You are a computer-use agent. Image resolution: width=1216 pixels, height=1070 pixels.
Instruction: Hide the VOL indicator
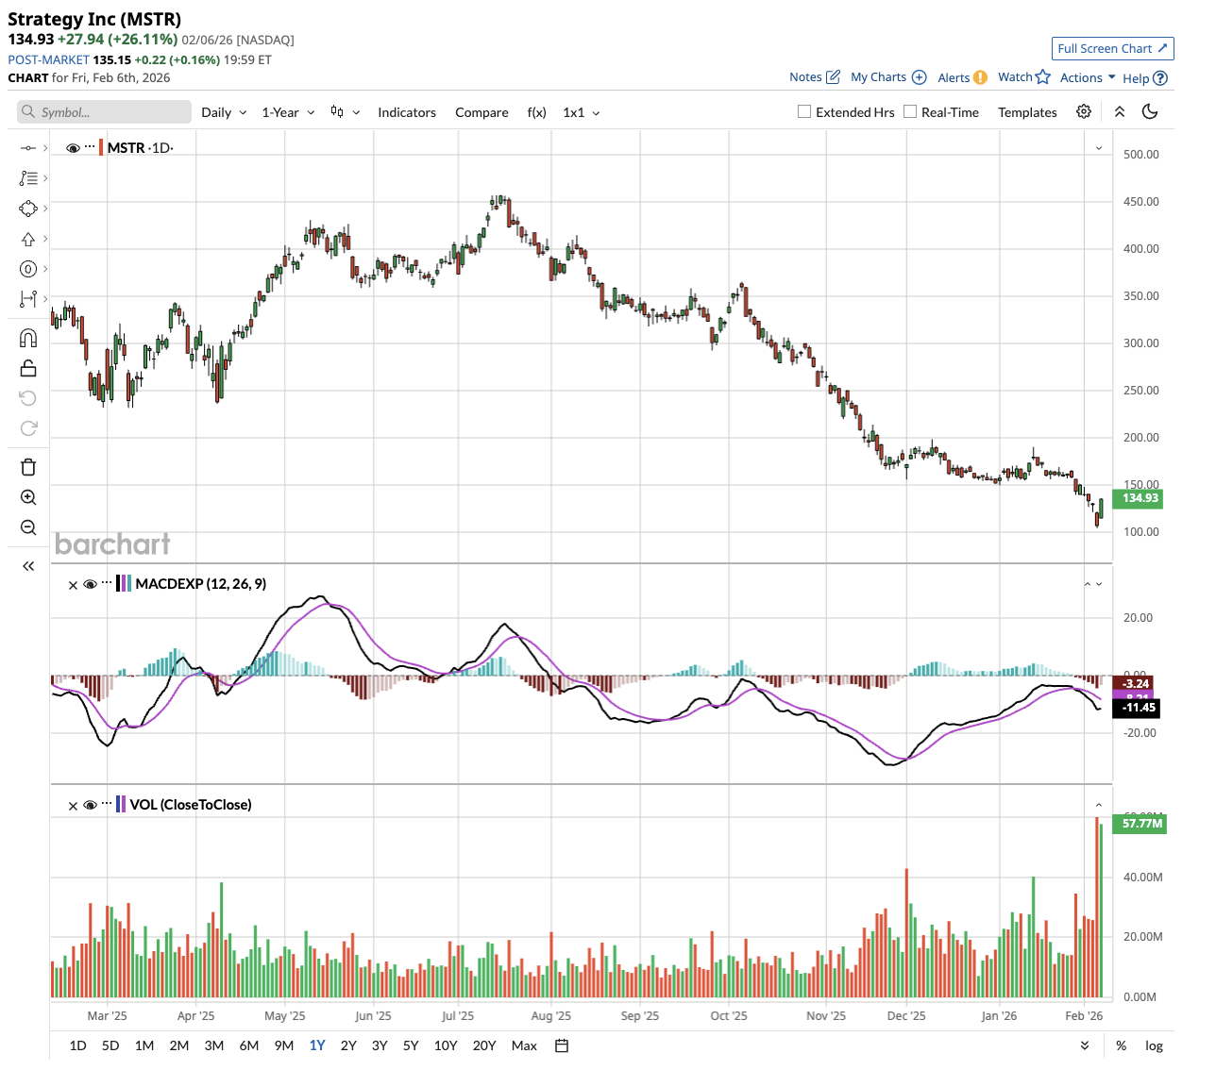(90, 805)
